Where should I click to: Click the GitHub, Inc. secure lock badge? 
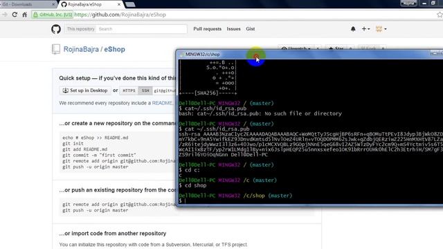(x=53, y=15)
